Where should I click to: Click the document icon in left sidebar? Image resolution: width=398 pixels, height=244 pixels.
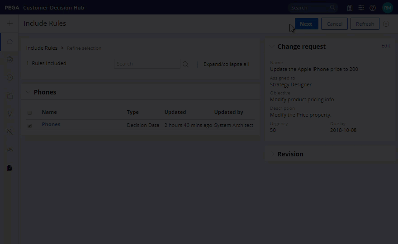[9, 168]
